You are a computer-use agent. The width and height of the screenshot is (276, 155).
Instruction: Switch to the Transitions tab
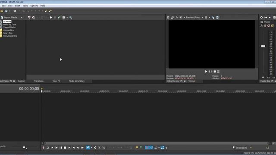(x=38, y=81)
